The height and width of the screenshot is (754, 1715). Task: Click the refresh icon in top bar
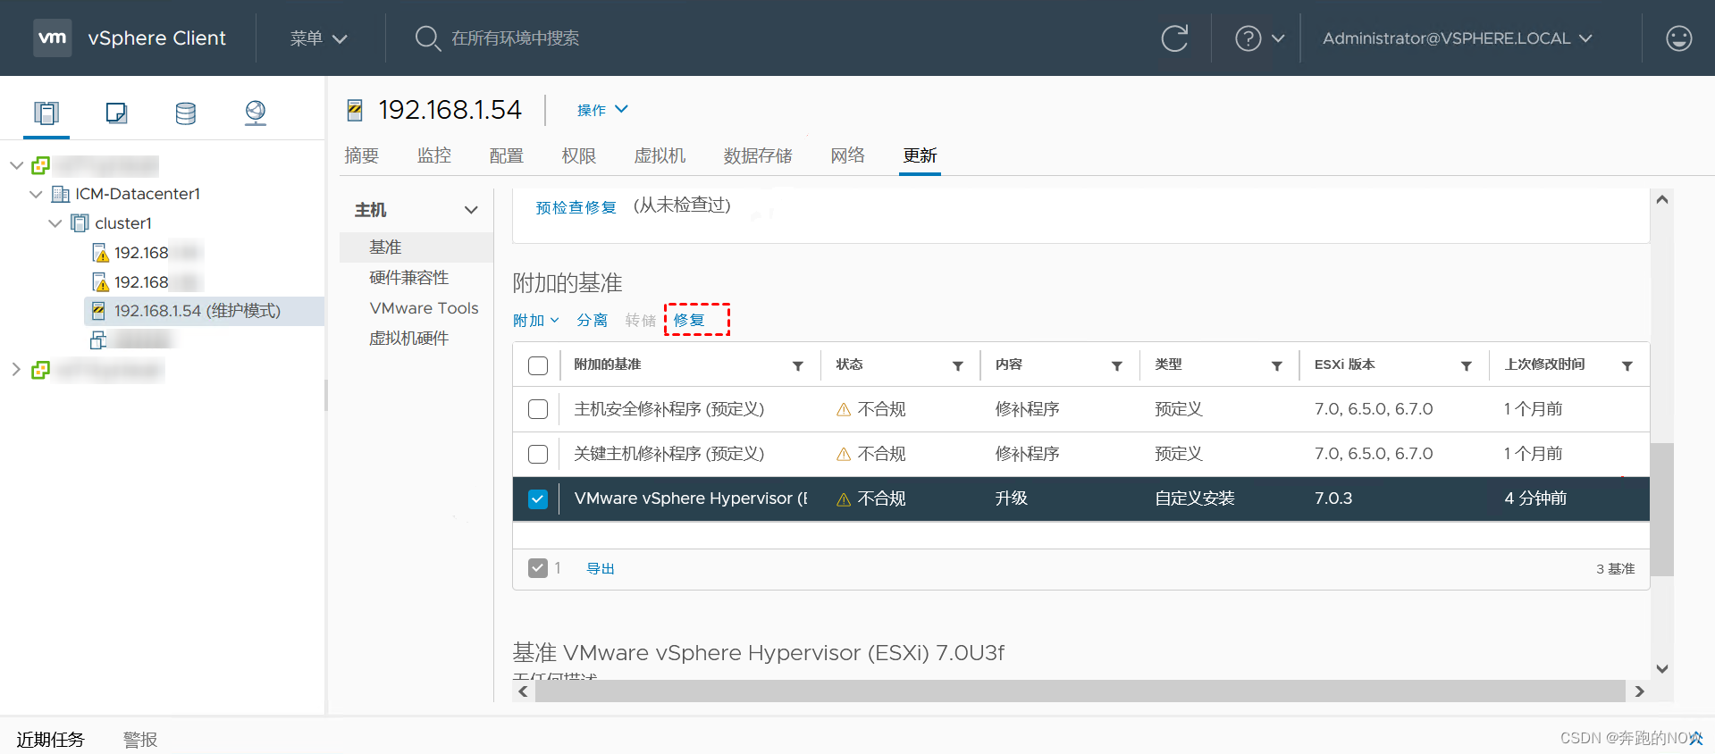1174,38
